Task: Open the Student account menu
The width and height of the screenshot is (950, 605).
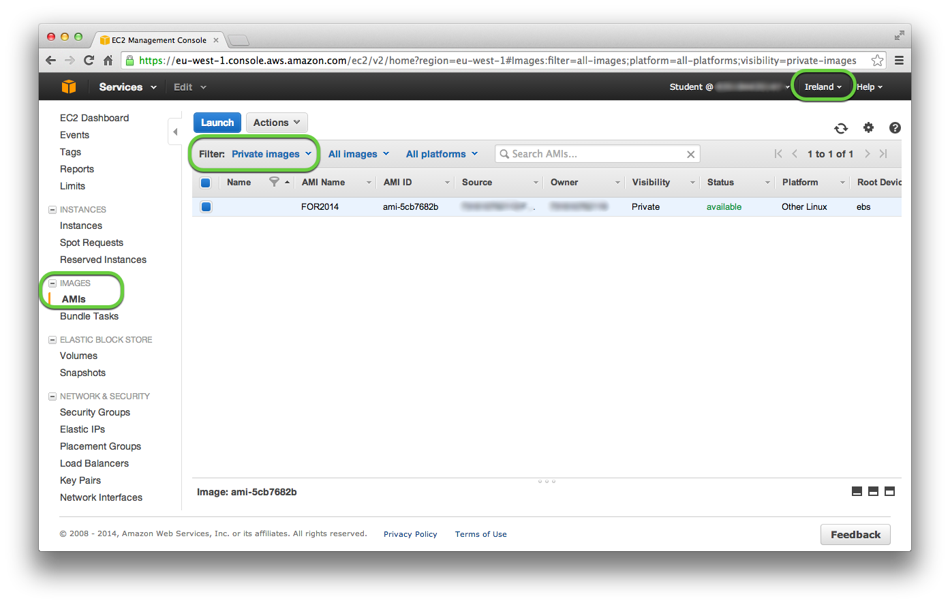Action: pyautogui.click(x=729, y=87)
